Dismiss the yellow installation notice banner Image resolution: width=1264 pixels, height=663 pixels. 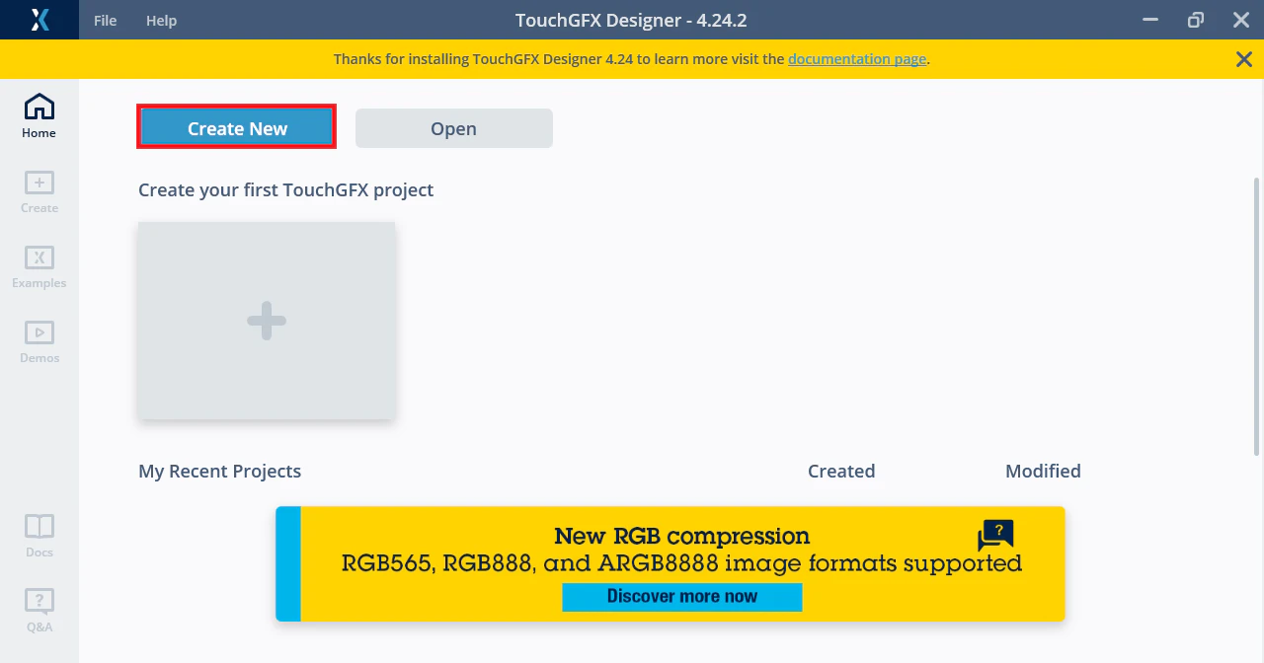[1244, 59]
